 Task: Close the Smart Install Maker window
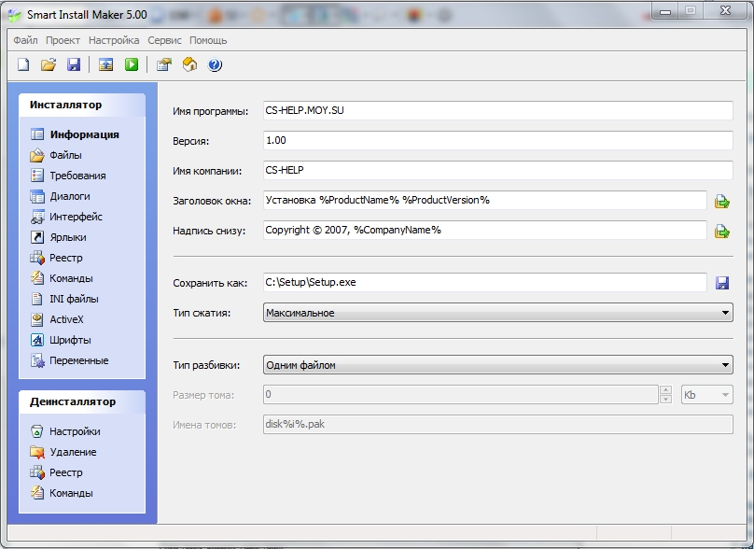[725, 10]
